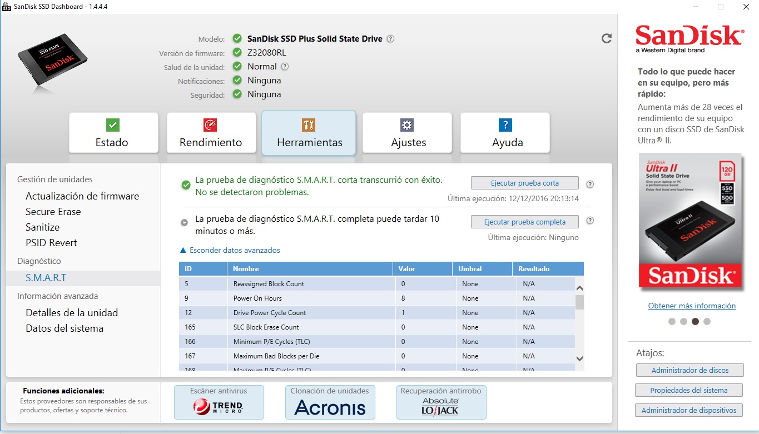Click the gray play icon of full test
Screen dimensions: 759x434
(x=184, y=222)
